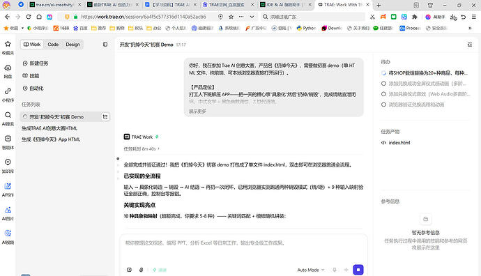The height and width of the screenshot is (276, 481).
Task: Click the sparkle icon beside the stop button
Action: [346, 270]
